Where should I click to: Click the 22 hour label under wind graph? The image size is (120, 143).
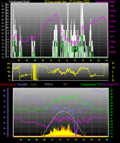(99, 60)
